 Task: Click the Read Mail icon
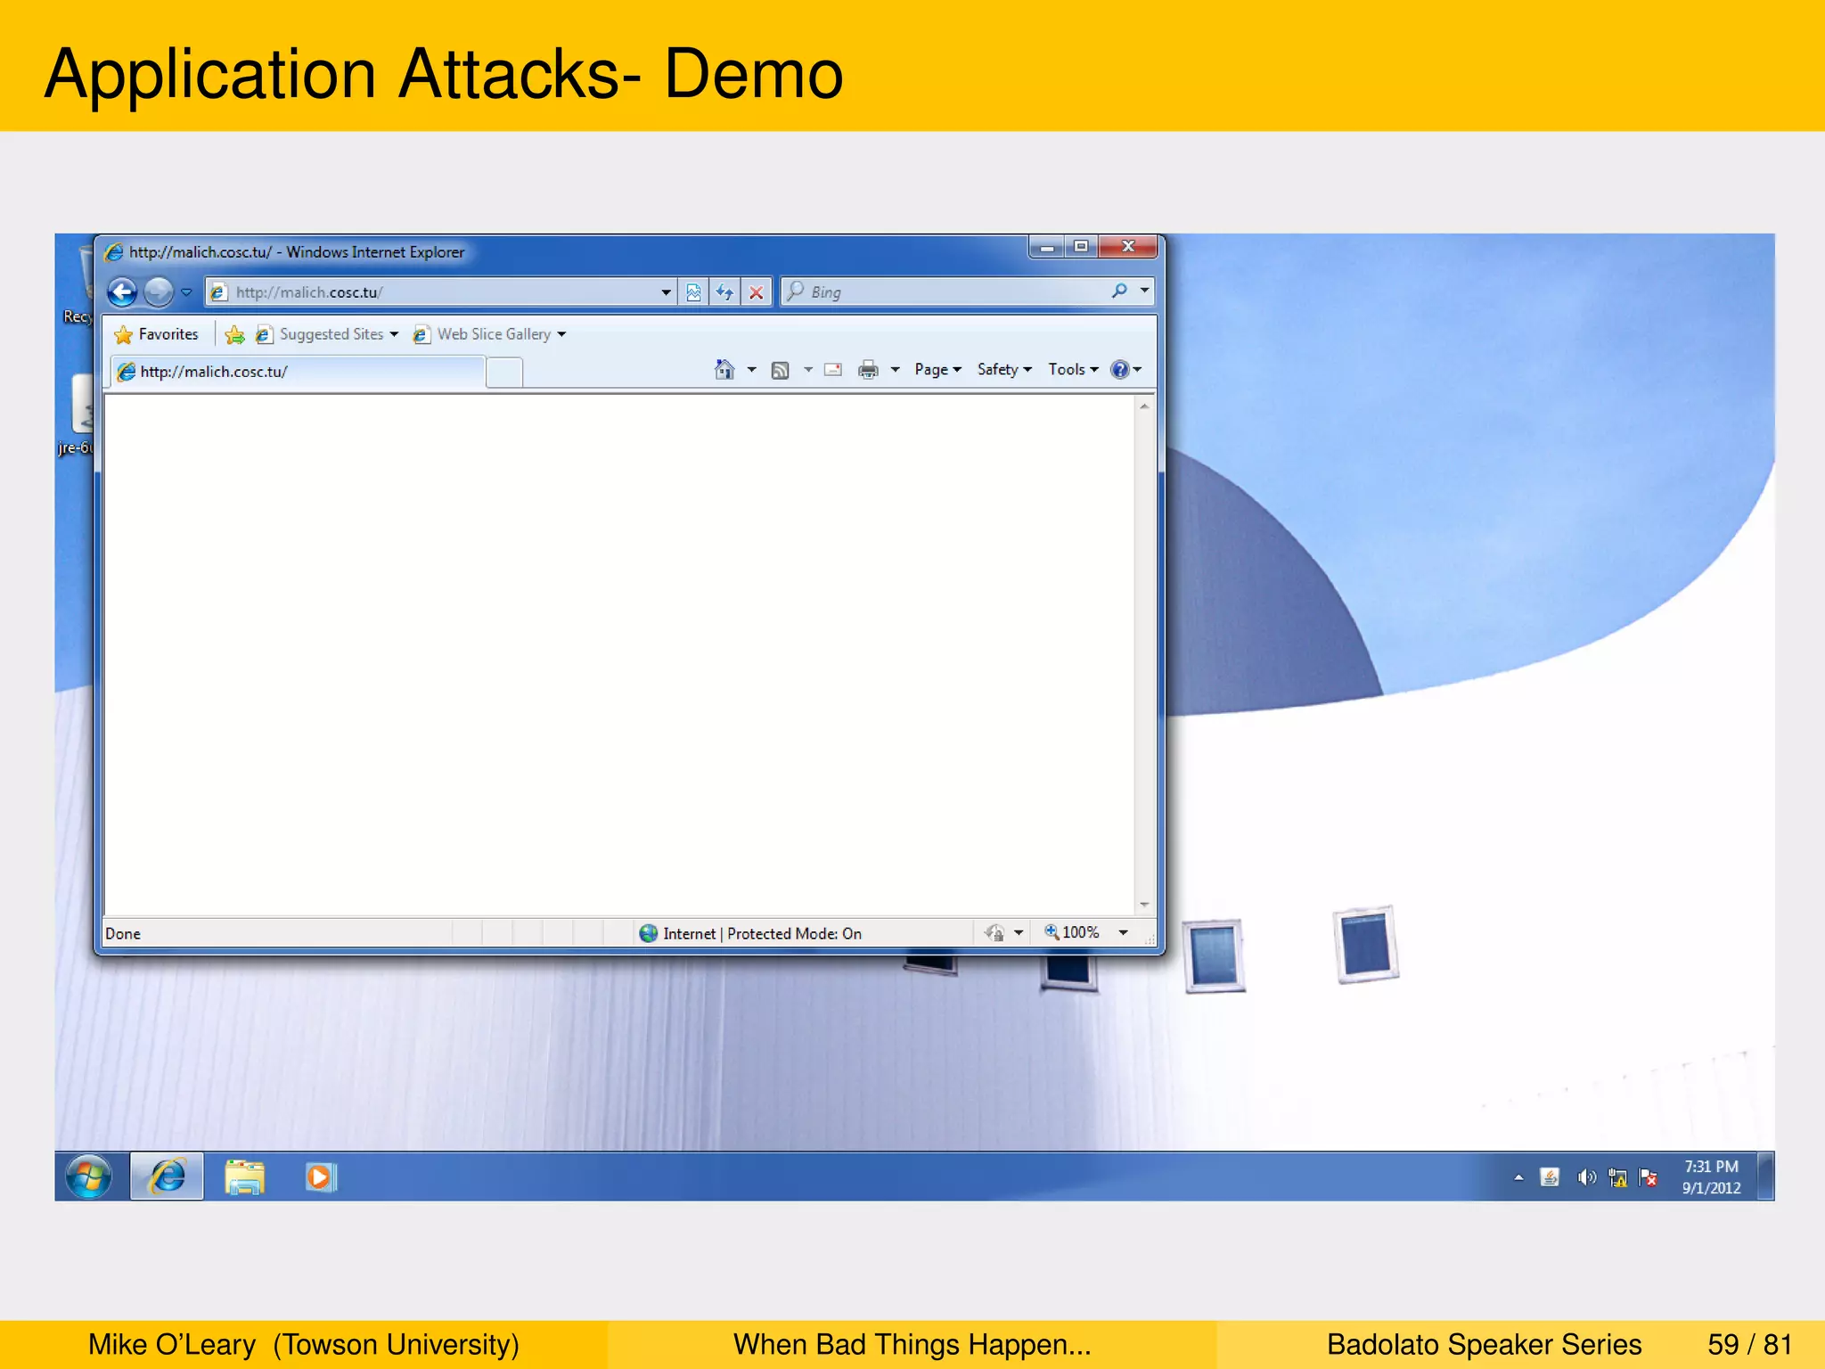point(833,370)
